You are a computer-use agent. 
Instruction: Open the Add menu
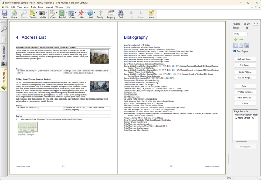[x=26, y=7]
